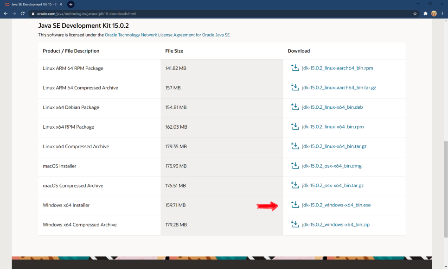Click the browser forward arrow
This screenshot has height=269, width=448.
[14, 13]
